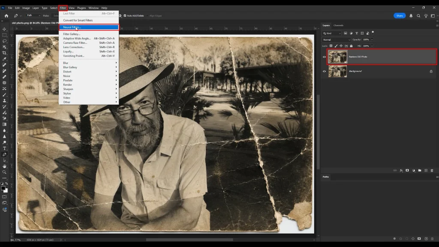The width and height of the screenshot is (439, 247).
Task: Select the Eyedropper tool
Action: [x=4, y=59]
